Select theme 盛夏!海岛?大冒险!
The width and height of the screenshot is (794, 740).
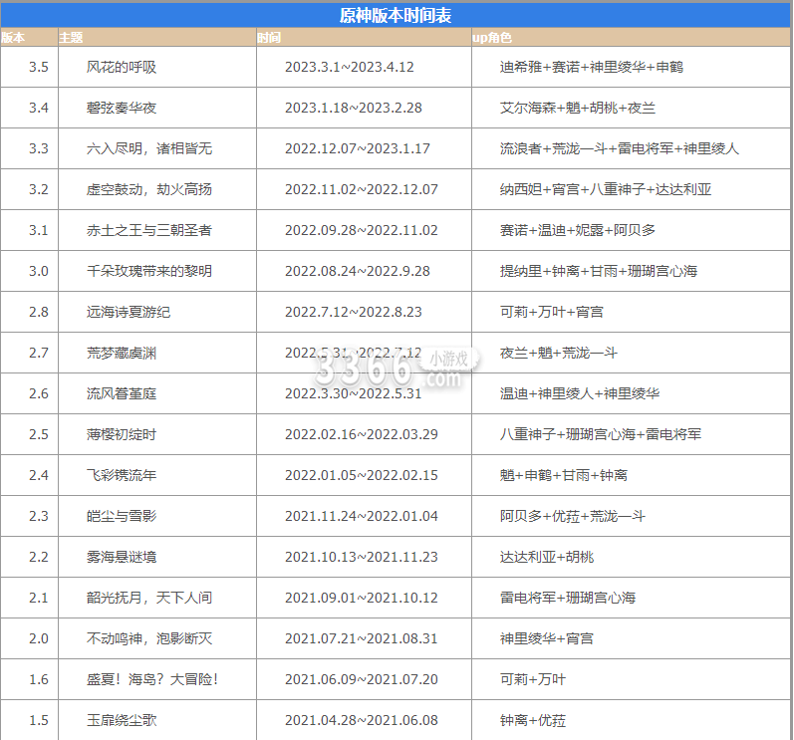tap(152, 679)
